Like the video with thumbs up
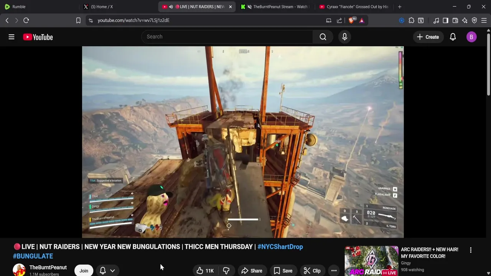The image size is (491, 276). point(205,271)
